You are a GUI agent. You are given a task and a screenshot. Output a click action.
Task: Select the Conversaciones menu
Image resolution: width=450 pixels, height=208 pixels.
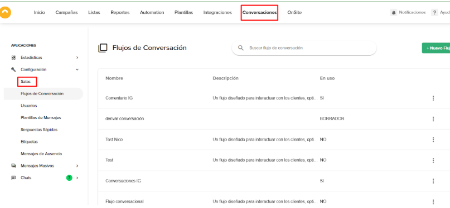pyautogui.click(x=259, y=13)
